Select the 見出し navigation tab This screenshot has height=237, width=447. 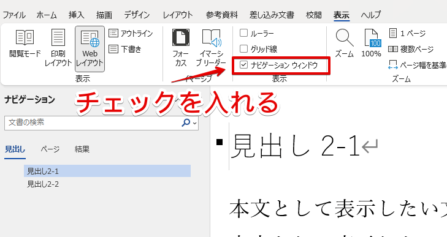pos(15,149)
